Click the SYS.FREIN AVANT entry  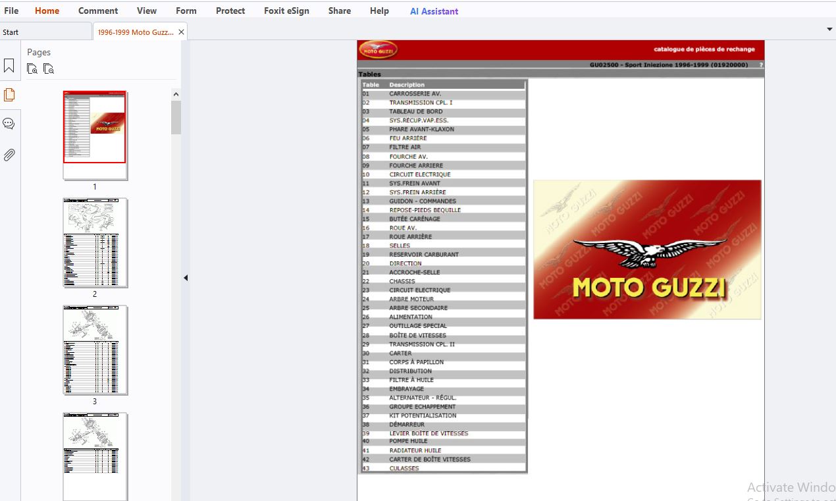tap(415, 184)
